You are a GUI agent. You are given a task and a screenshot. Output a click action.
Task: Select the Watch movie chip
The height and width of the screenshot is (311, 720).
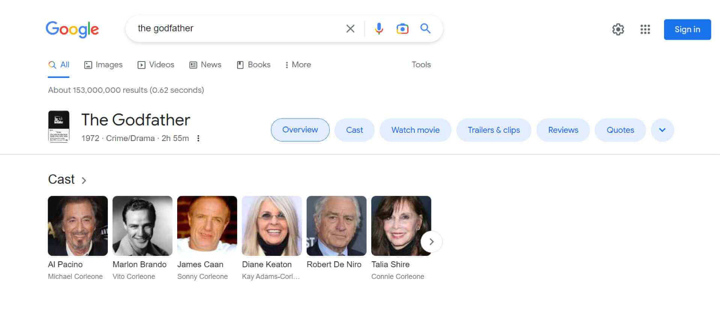point(416,130)
